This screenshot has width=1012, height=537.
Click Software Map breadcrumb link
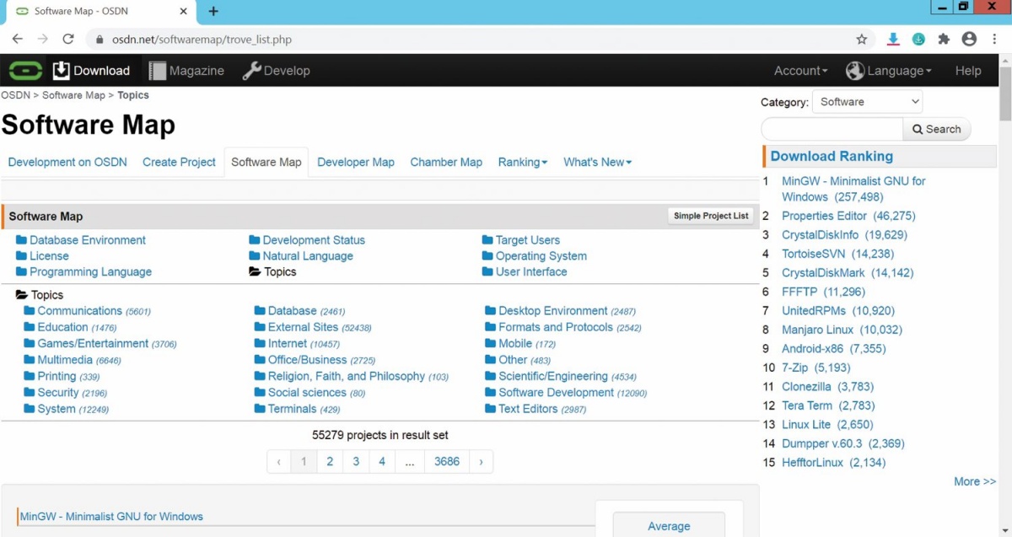point(73,95)
